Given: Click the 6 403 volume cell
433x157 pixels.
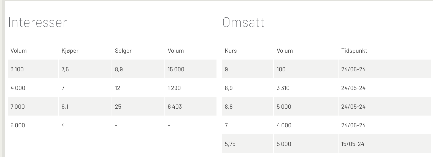Looking at the screenshot, I should pos(191,106).
